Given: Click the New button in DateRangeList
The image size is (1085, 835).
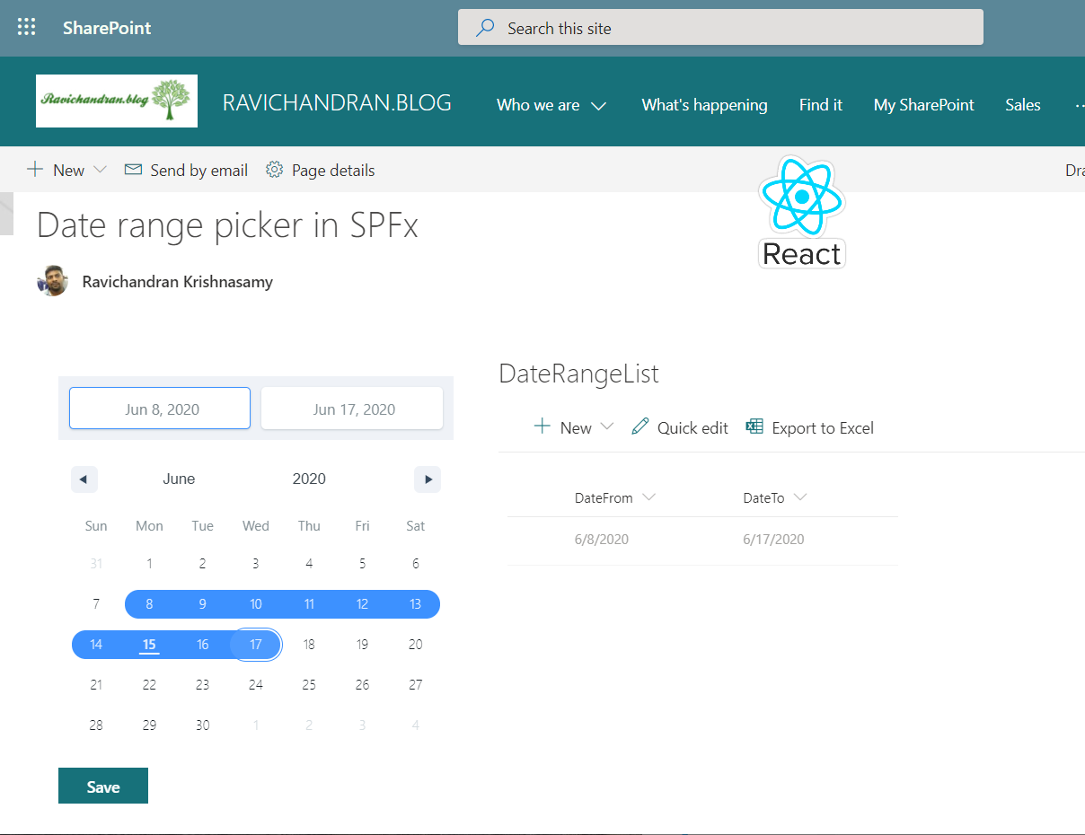Looking at the screenshot, I should [562, 427].
